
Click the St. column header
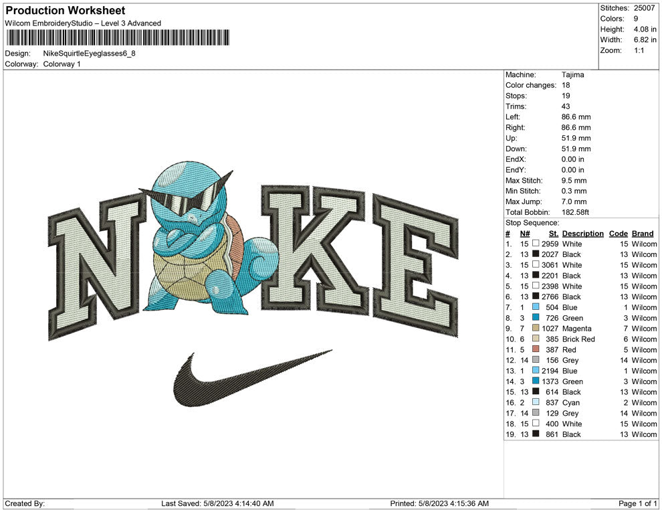click(554, 234)
